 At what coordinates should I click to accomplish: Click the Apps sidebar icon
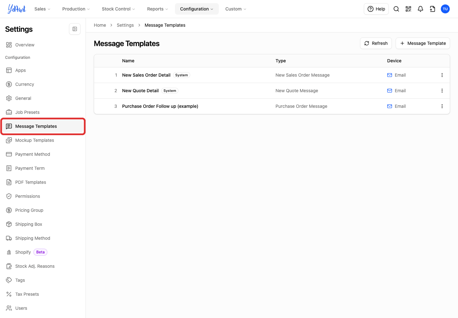coord(9,70)
